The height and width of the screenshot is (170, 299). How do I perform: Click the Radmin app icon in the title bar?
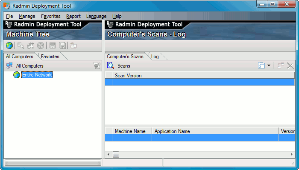pyautogui.click(x=7, y=6)
